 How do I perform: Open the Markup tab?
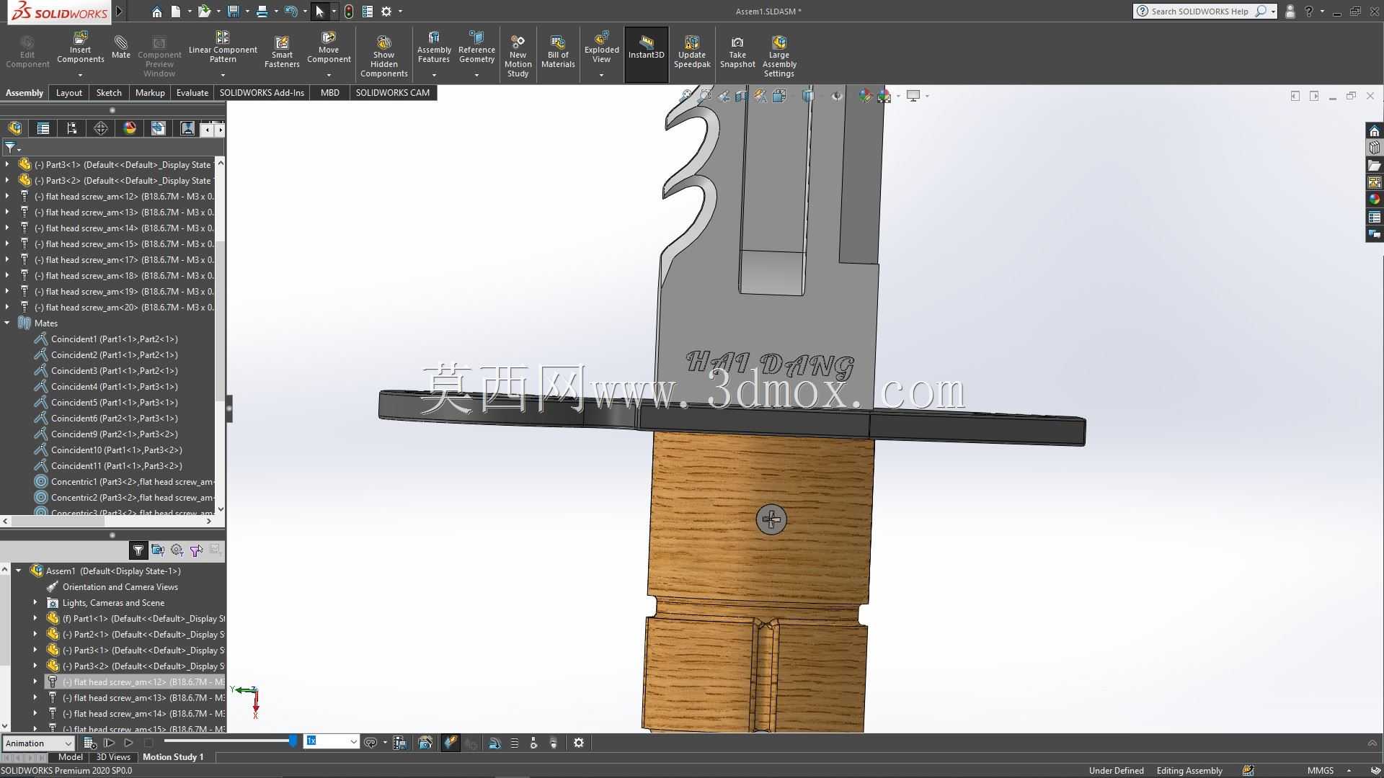coord(150,93)
